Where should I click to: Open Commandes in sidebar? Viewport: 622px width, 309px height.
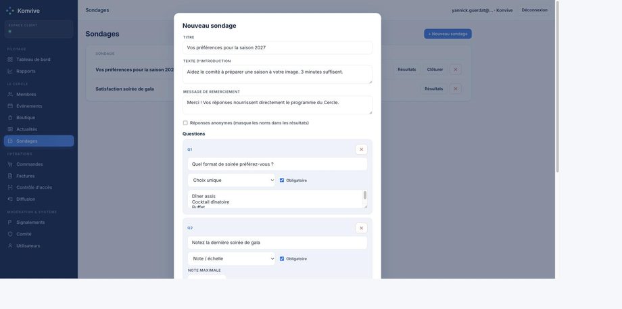pyautogui.click(x=39, y=164)
